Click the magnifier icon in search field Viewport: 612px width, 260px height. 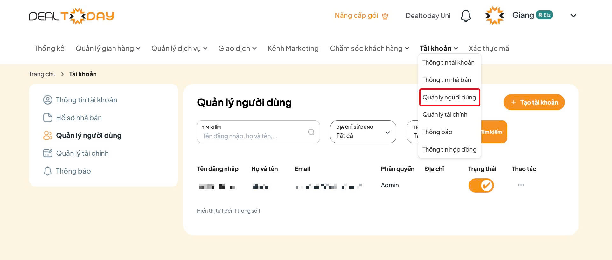(311, 132)
